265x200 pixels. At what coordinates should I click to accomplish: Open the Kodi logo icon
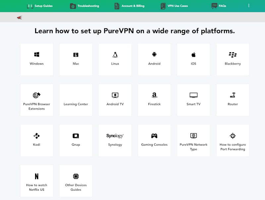tap(37, 136)
